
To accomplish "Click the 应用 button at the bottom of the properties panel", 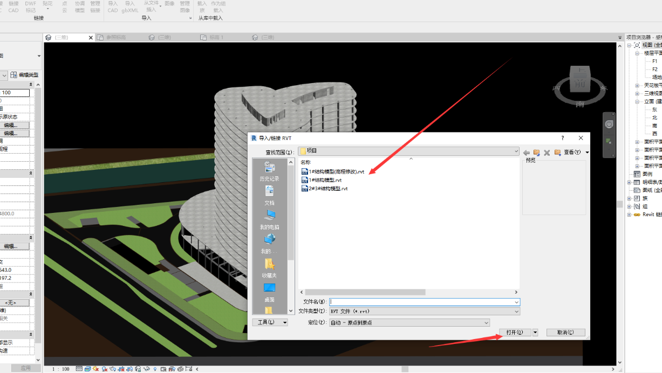I will pyautogui.click(x=25, y=368).
